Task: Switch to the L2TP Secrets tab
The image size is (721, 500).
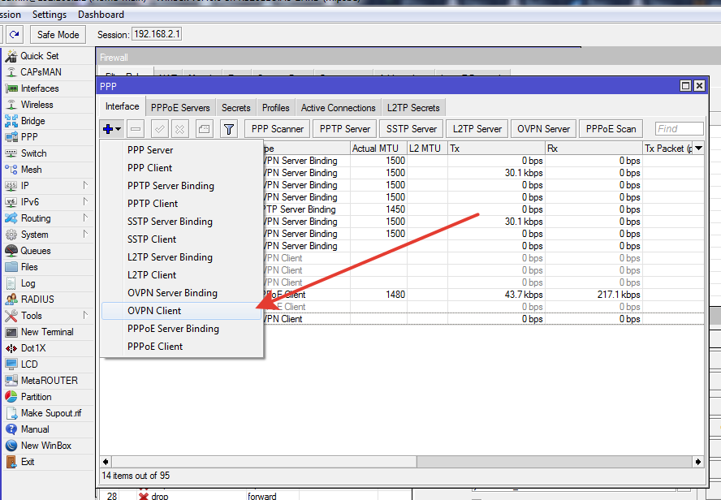Action: 413,108
